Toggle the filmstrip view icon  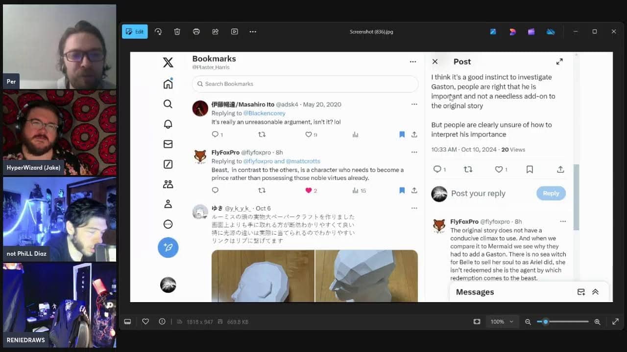tap(127, 322)
